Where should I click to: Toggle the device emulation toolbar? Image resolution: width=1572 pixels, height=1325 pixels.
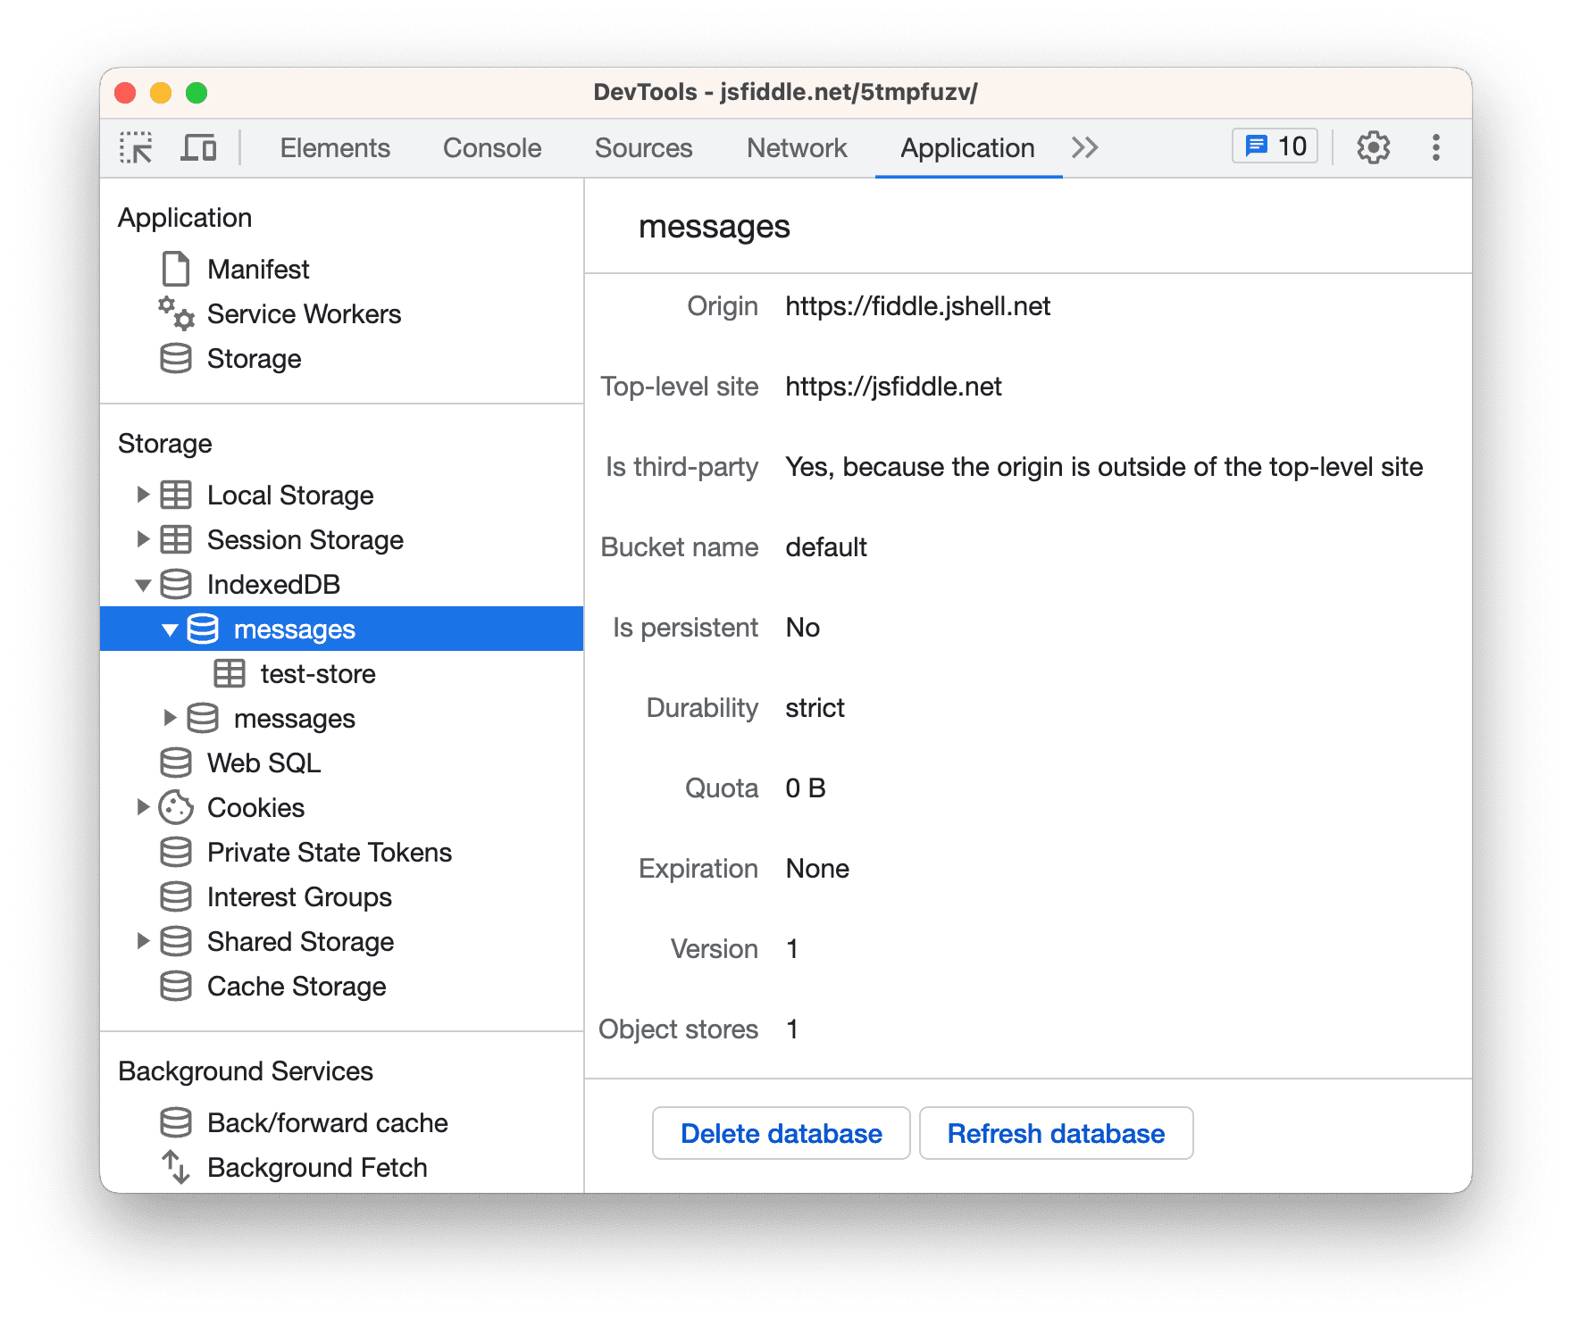pos(198,146)
